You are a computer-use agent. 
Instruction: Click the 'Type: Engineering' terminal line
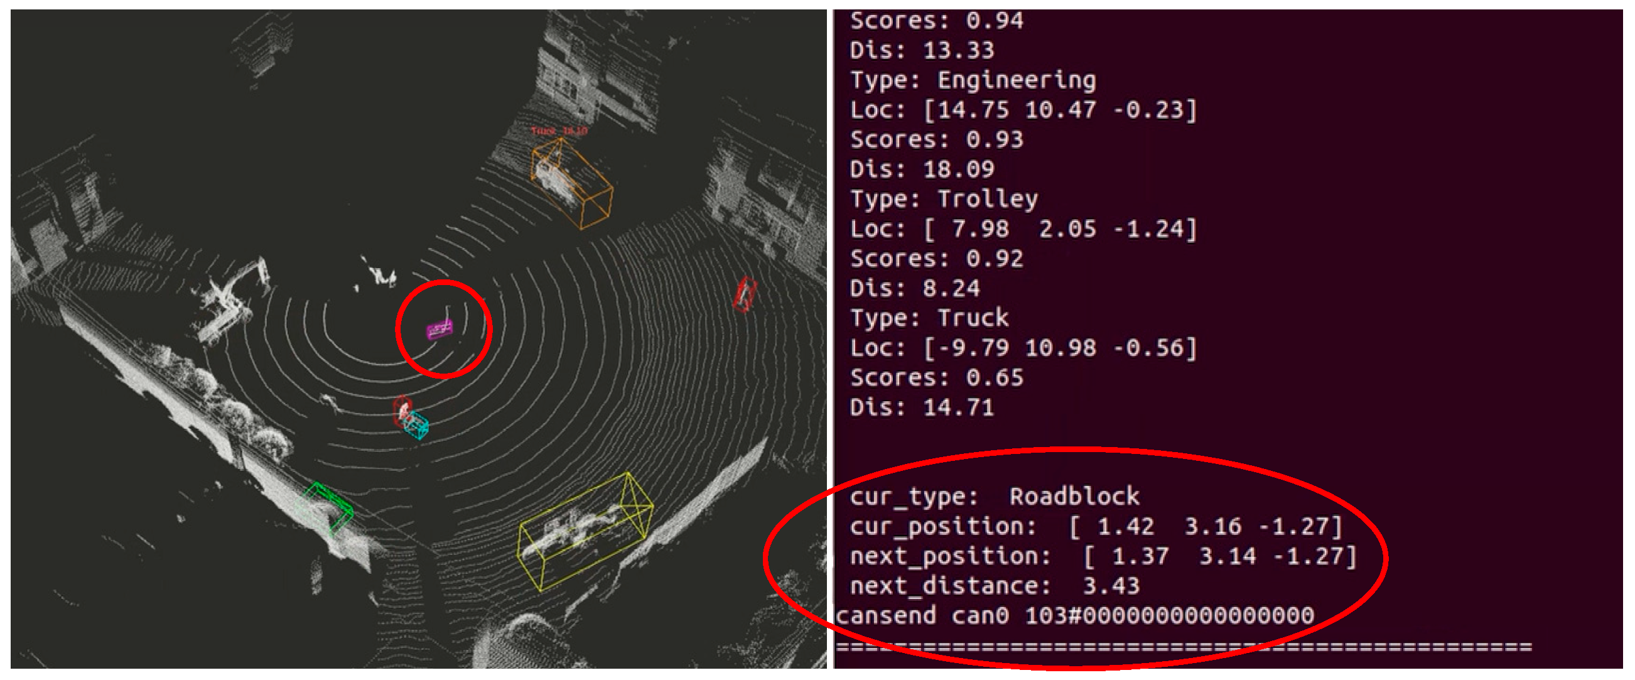click(973, 80)
